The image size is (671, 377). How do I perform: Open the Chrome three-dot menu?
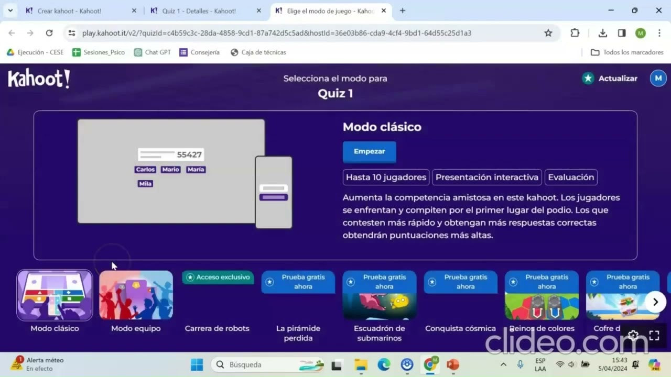point(659,33)
